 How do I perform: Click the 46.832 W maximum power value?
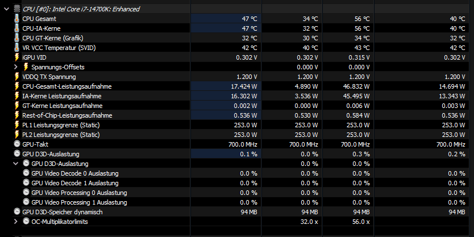(357, 86)
